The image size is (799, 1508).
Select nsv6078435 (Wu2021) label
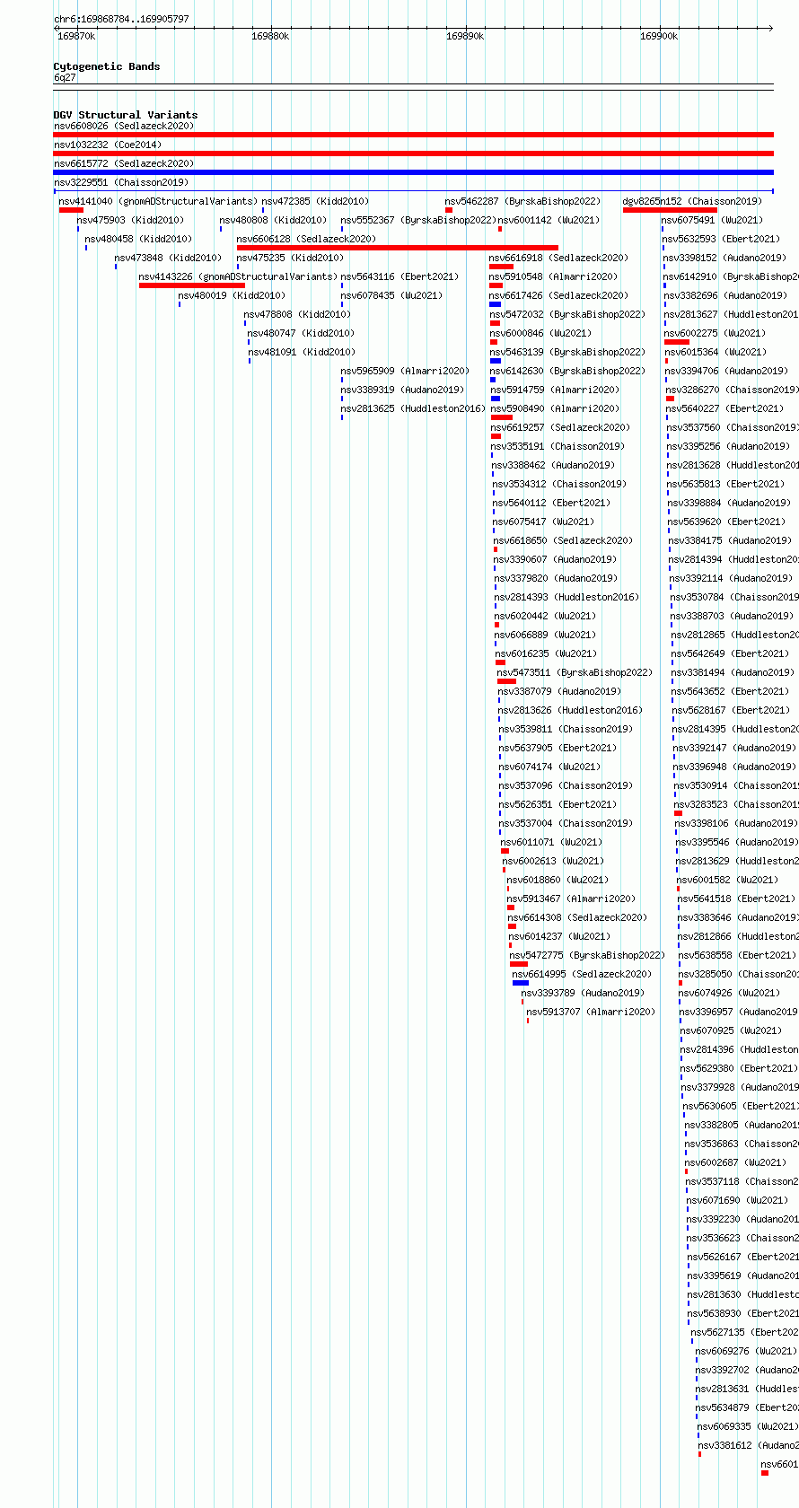click(391, 295)
